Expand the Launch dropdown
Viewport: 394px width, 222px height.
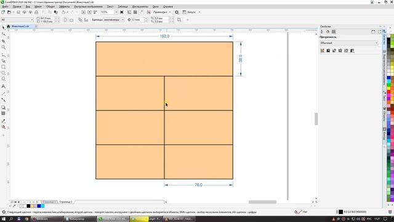199,12
